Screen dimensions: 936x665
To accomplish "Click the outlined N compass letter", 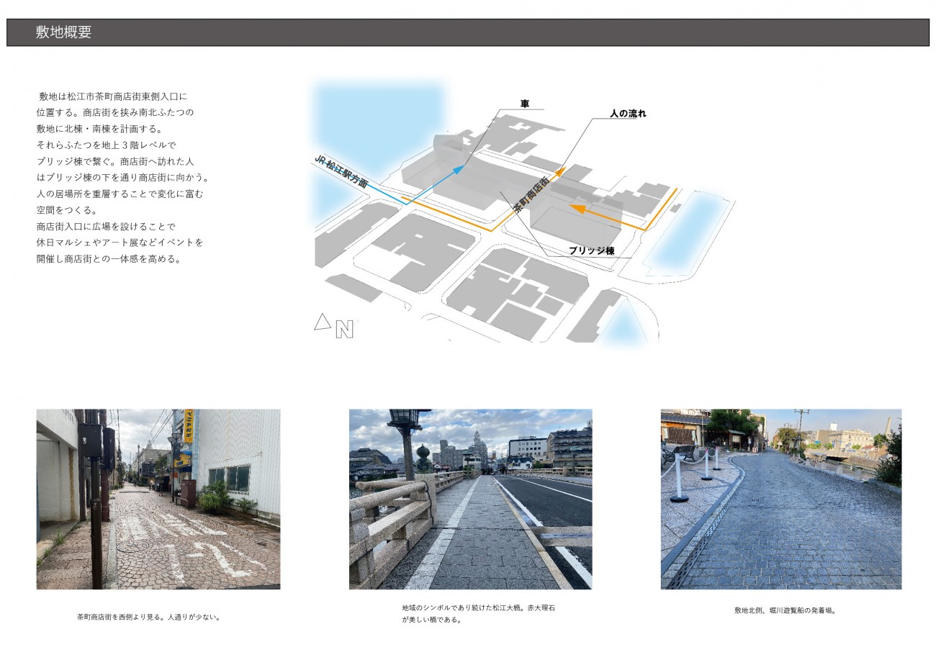I will coord(345,330).
